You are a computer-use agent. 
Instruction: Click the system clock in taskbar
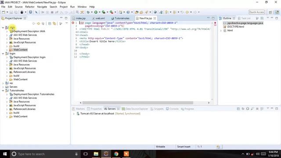pyautogui.click(x=273, y=154)
